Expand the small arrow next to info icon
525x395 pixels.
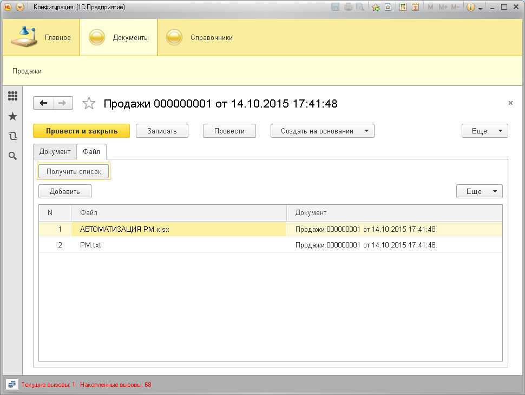pyautogui.click(x=481, y=8)
